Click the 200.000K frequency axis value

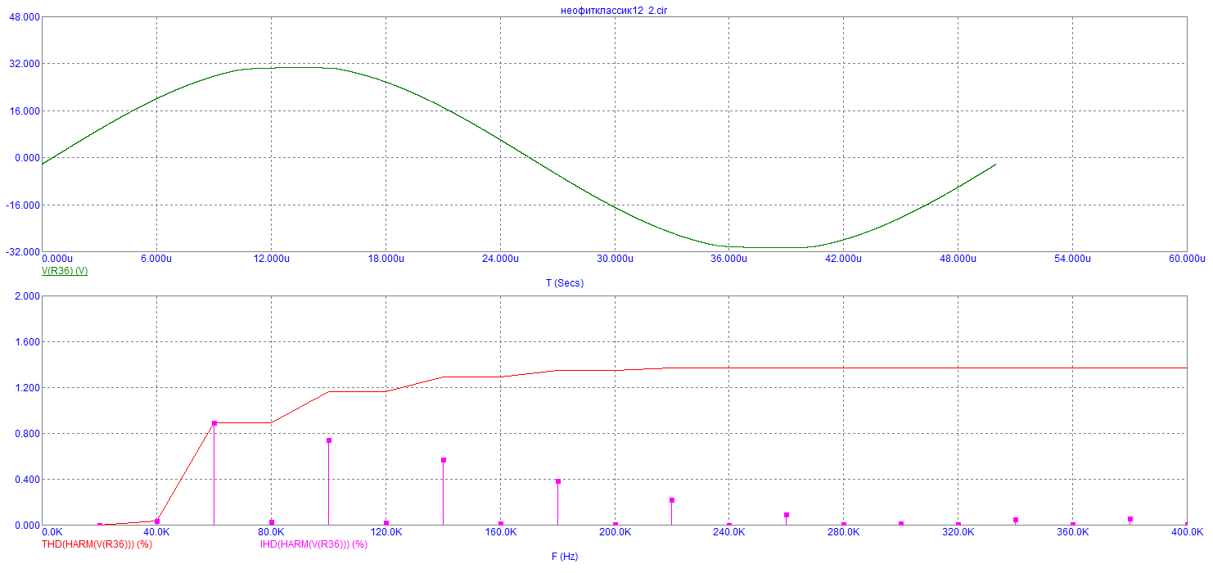click(615, 532)
